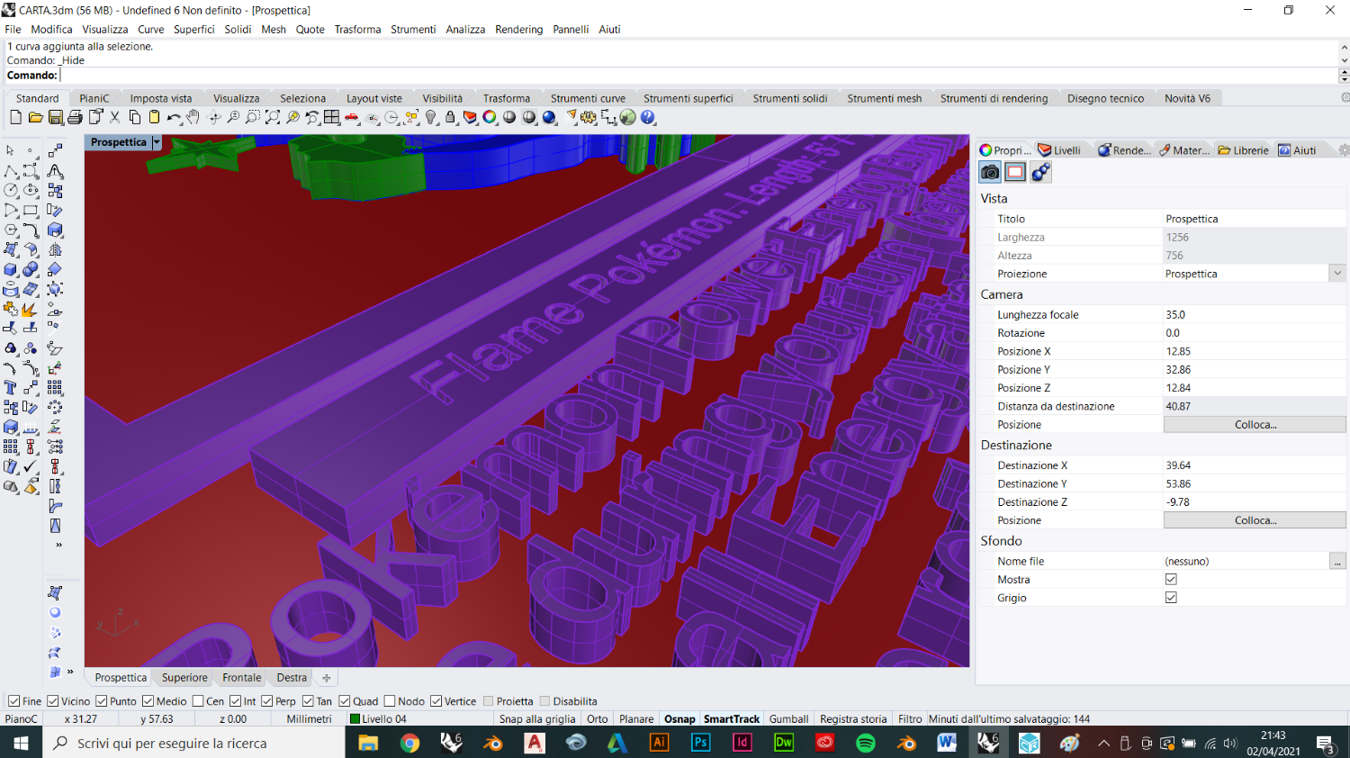Select the Pan hand tool
The image size is (1350, 758).
193,117
